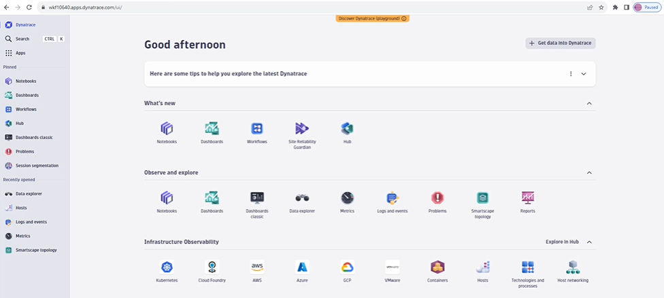Collapse the Observe and explore section
This screenshot has width=664, height=298.
click(x=589, y=173)
